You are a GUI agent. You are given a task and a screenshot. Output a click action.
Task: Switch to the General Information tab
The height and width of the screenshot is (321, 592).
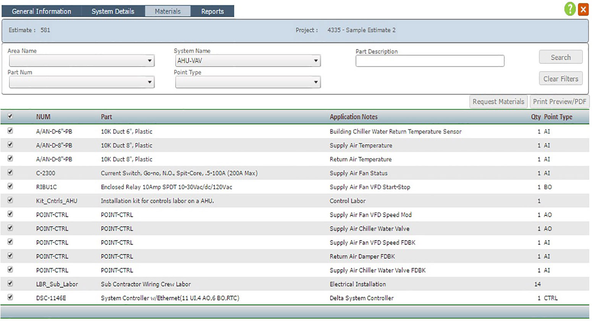pos(41,11)
